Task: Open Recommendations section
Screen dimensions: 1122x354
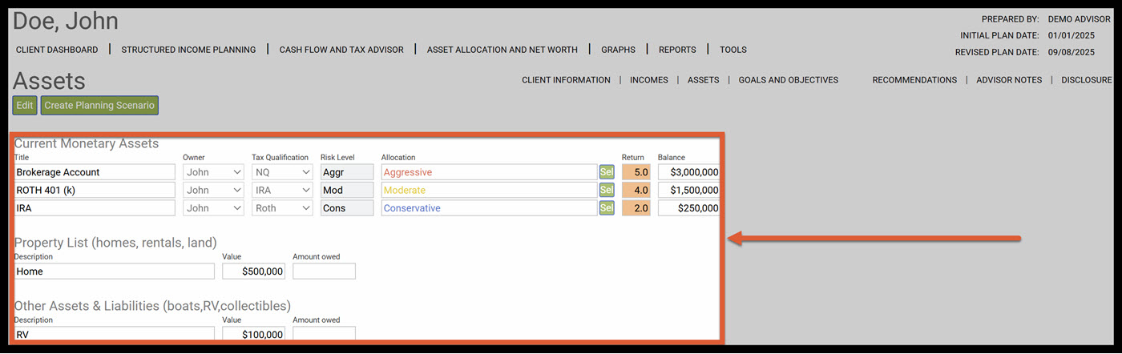Action: [914, 80]
